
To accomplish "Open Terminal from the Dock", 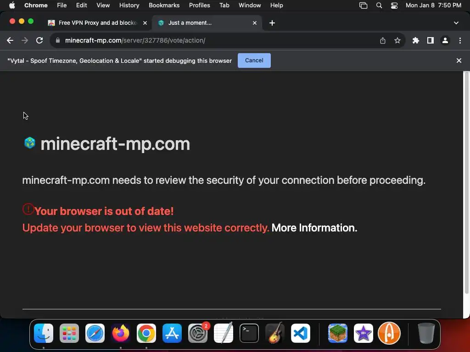I will (x=249, y=333).
